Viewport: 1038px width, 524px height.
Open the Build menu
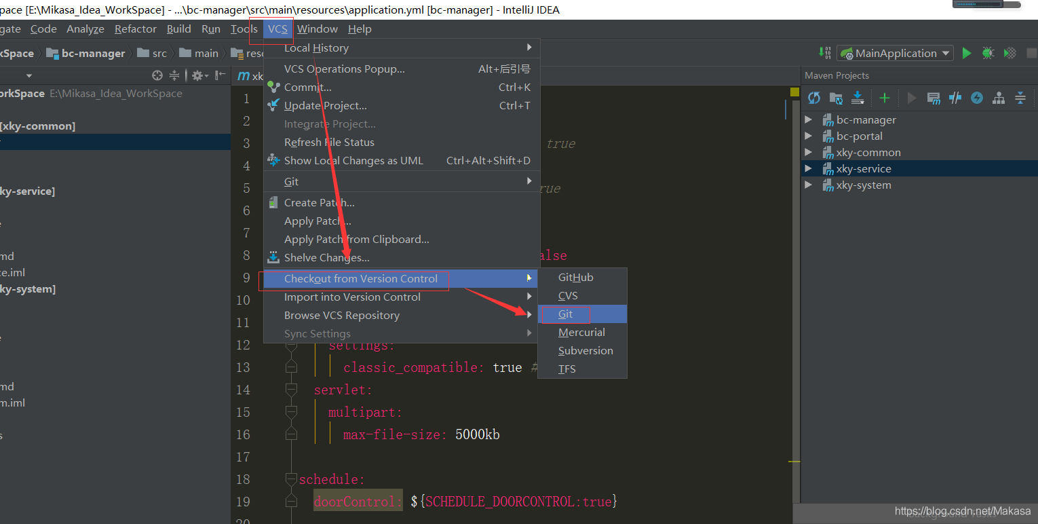pyautogui.click(x=179, y=29)
